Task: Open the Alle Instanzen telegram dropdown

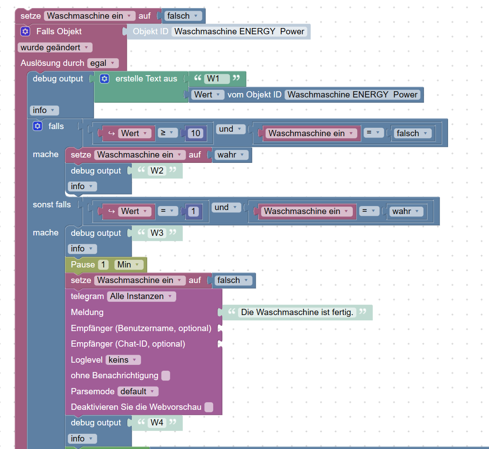Action: [x=141, y=296]
